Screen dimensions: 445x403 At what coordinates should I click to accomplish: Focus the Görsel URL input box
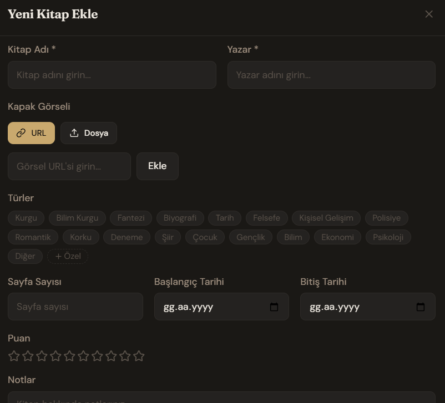click(69, 166)
